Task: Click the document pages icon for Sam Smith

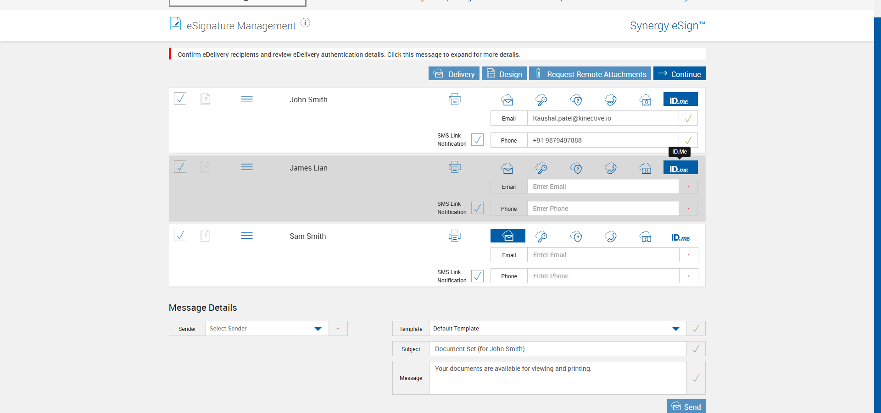Action: point(206,236)
